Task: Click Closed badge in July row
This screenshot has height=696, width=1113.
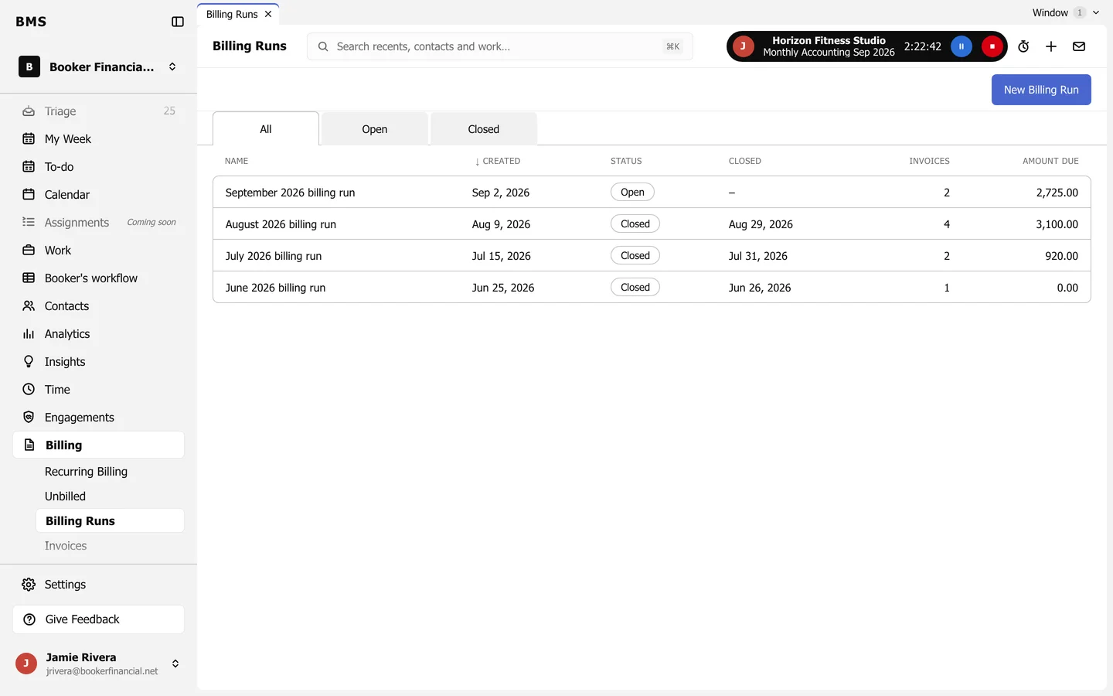Action: tap(635, 255)
